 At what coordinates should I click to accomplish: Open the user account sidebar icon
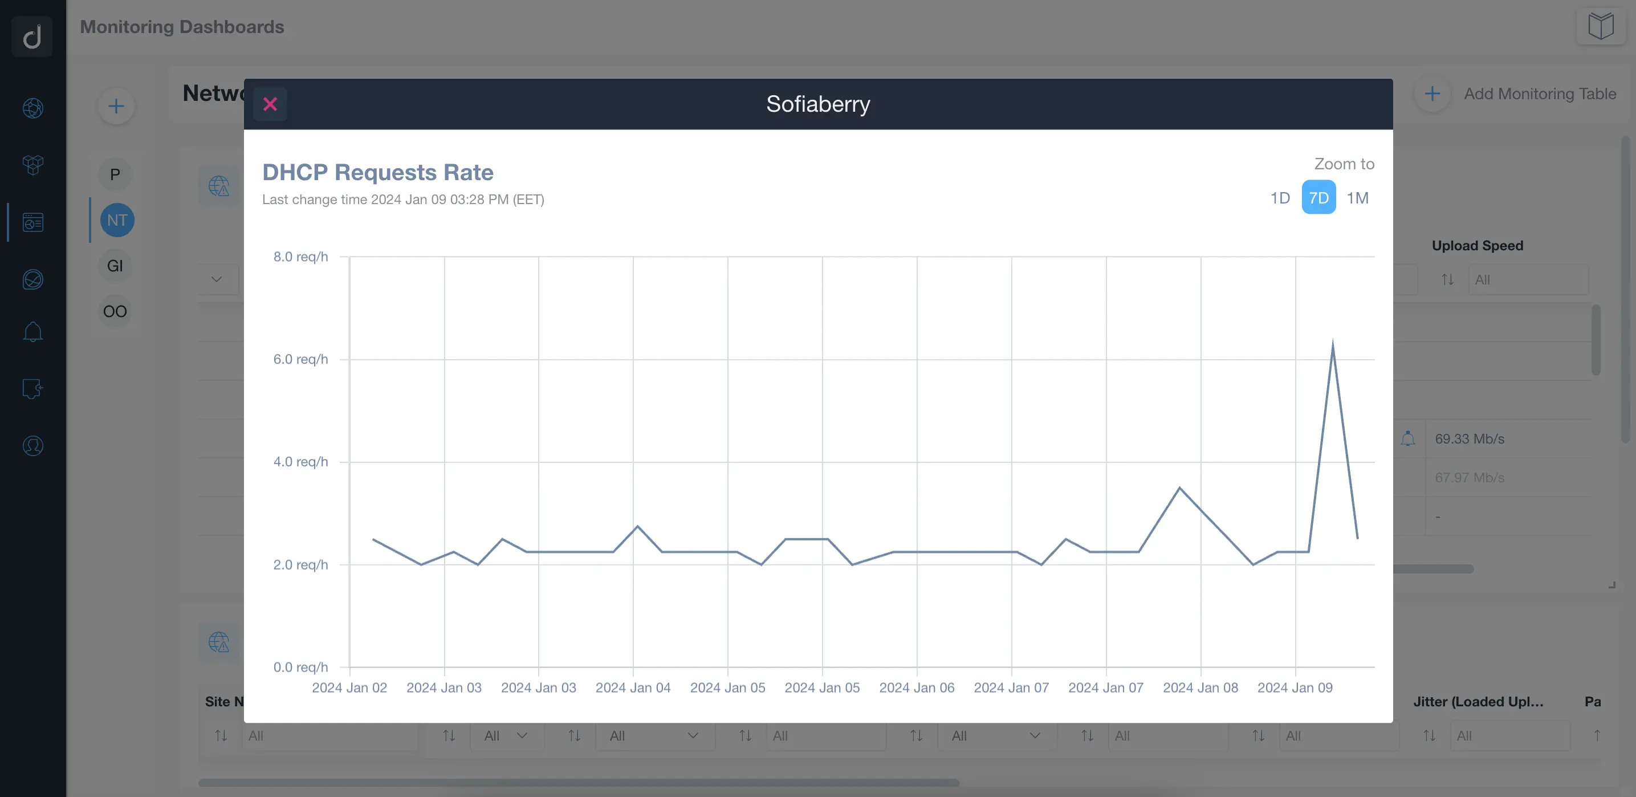[33, 446]
